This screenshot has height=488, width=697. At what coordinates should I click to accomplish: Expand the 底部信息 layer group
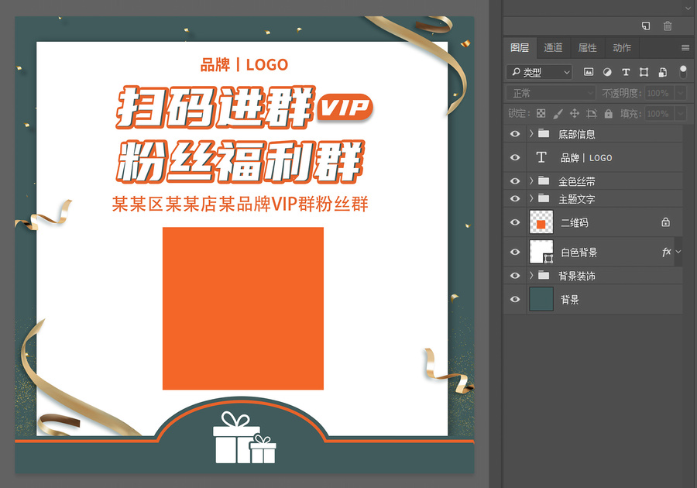531,133
